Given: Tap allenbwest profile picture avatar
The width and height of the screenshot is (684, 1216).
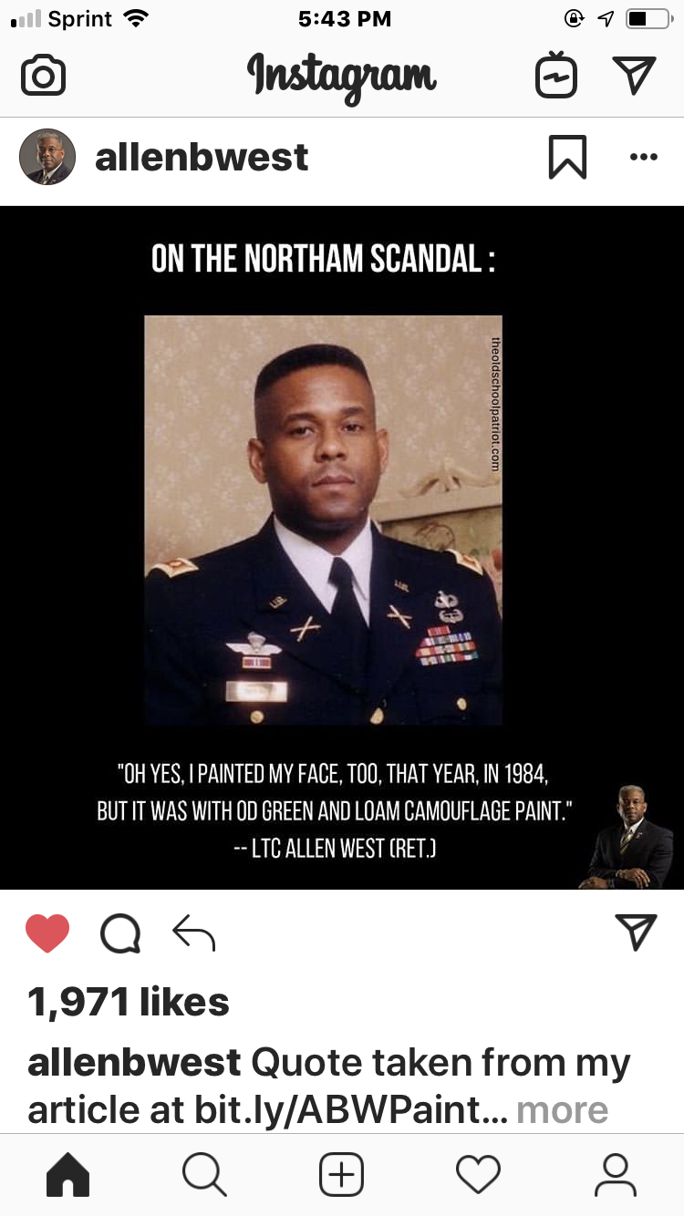Looking at the screenshot, I should (47, 157).
